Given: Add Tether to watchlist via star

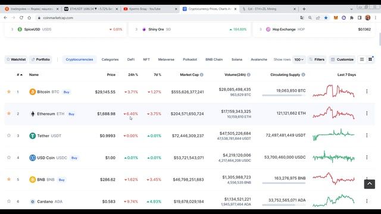Looking at the screenshot, I should coord(9,136).
